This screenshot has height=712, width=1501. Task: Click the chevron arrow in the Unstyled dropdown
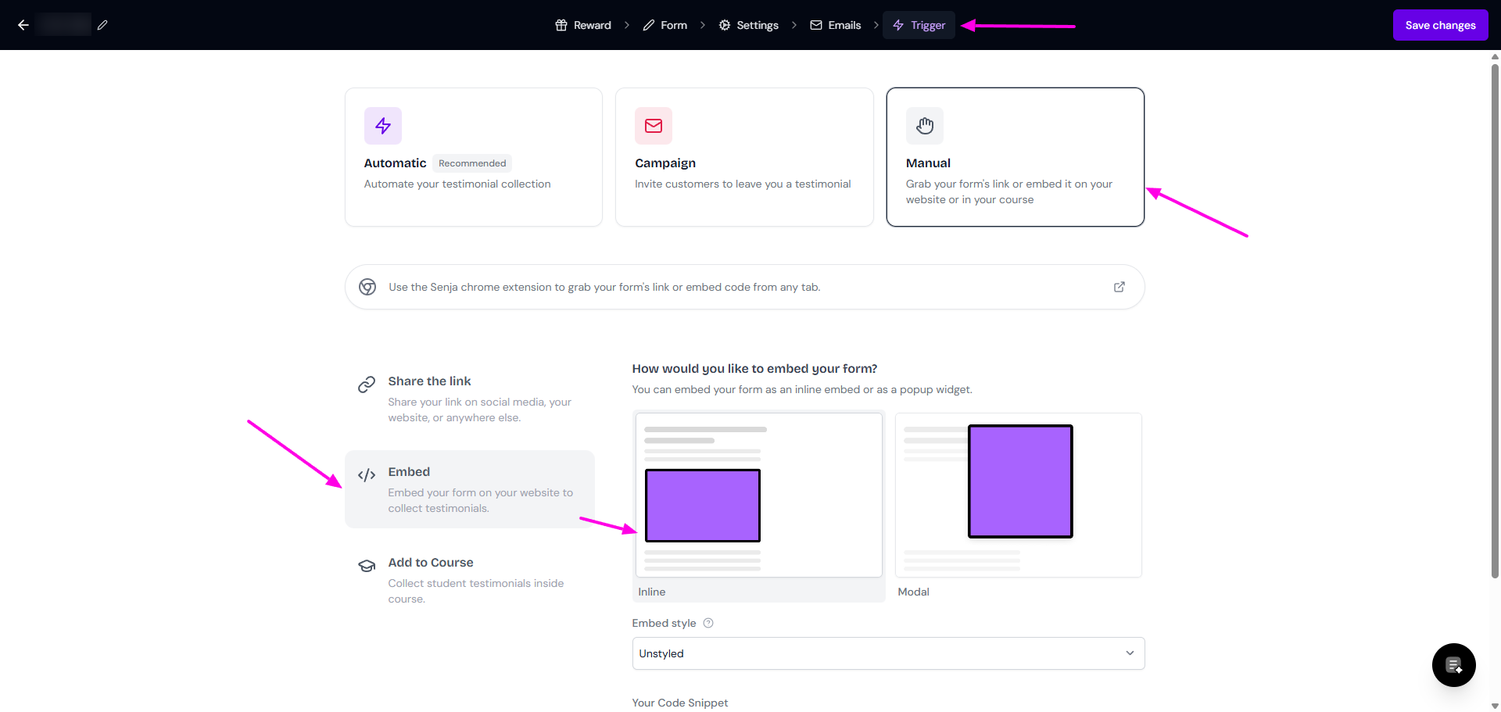coord(1129,653)
